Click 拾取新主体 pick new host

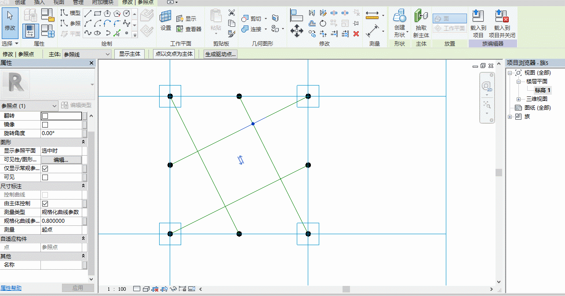coord(421,24)
